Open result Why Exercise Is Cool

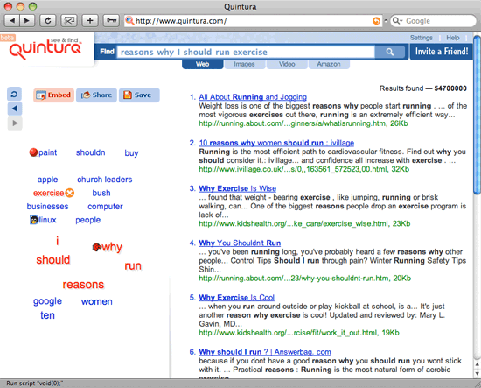coord(236,298)
